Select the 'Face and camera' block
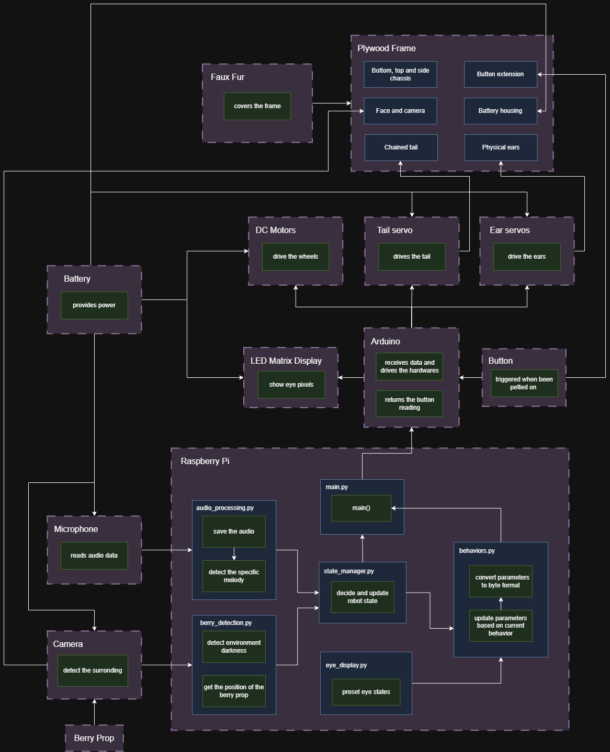Viewport: 610px width, 752px height. coord(400,111)
